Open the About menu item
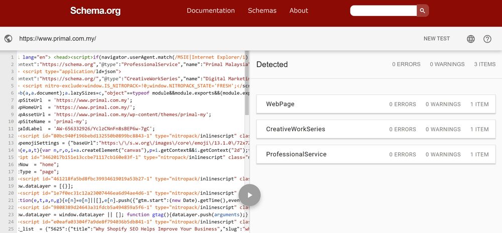Screen dimensions: 502x233 pyautogui.click(x=299, y=11)
